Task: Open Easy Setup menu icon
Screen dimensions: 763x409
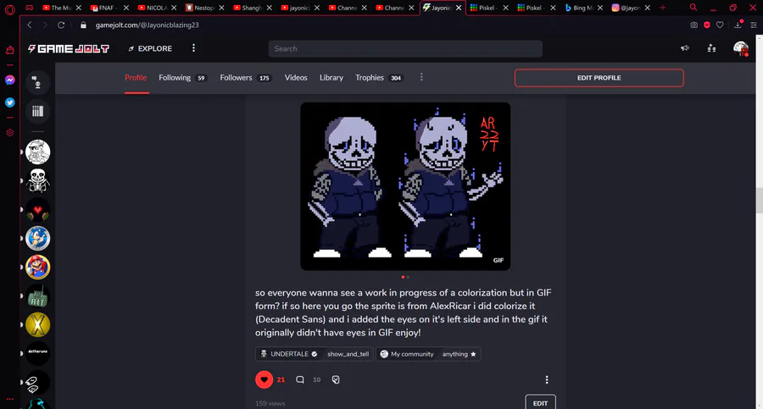Action: (x=754, y=25)
